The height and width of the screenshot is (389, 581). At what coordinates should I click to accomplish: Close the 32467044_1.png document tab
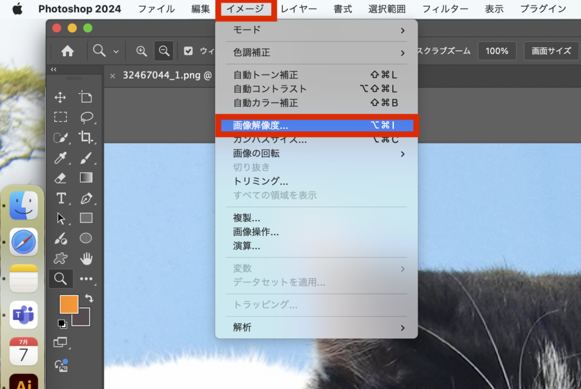click(x=113, y=76)
